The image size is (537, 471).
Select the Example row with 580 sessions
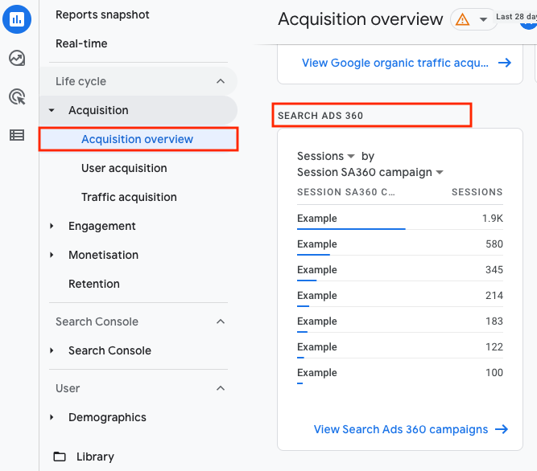click(400, 244)
